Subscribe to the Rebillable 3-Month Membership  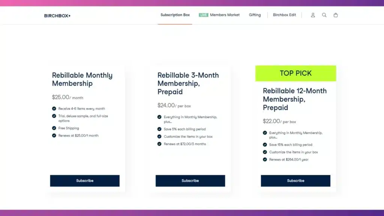click(190, 180)
